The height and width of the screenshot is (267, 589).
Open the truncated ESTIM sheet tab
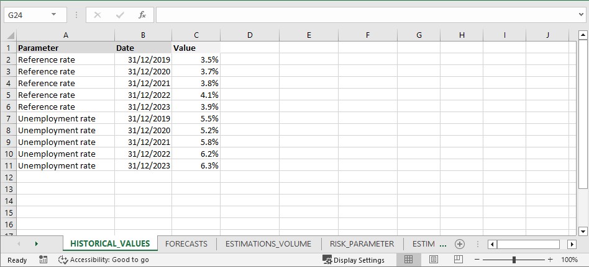[x=424, y=244]
